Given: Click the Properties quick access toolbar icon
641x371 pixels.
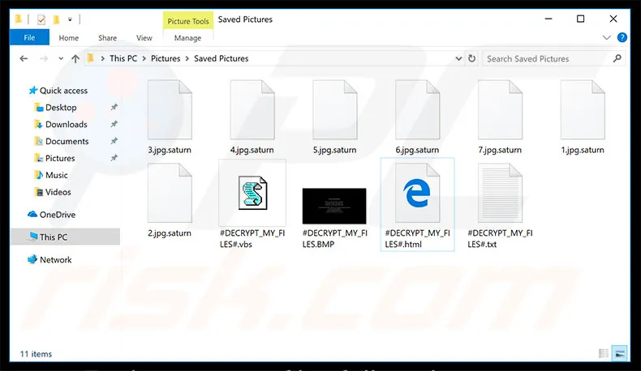Looking at the screenshot, I should [x=41, y=19].
